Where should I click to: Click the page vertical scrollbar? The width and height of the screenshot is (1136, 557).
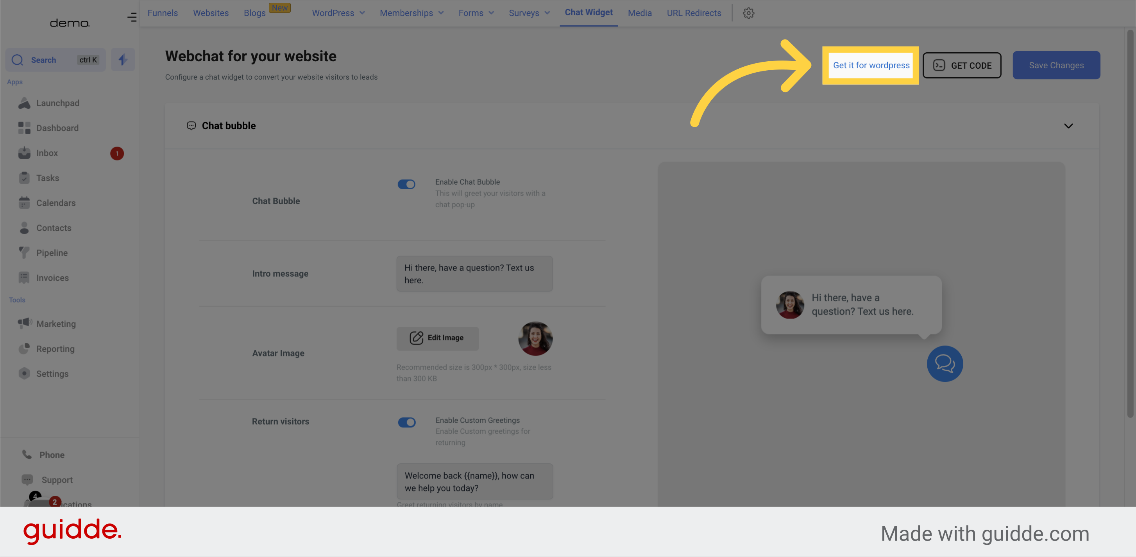click(1130, 223)
